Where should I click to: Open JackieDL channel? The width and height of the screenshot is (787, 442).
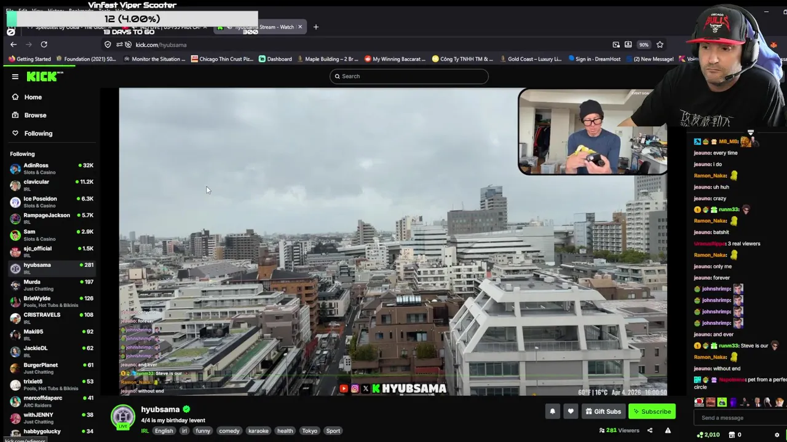52,351
